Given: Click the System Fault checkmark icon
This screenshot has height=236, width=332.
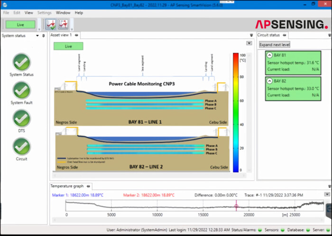Looking at the screenshot, I should (21, 90).
